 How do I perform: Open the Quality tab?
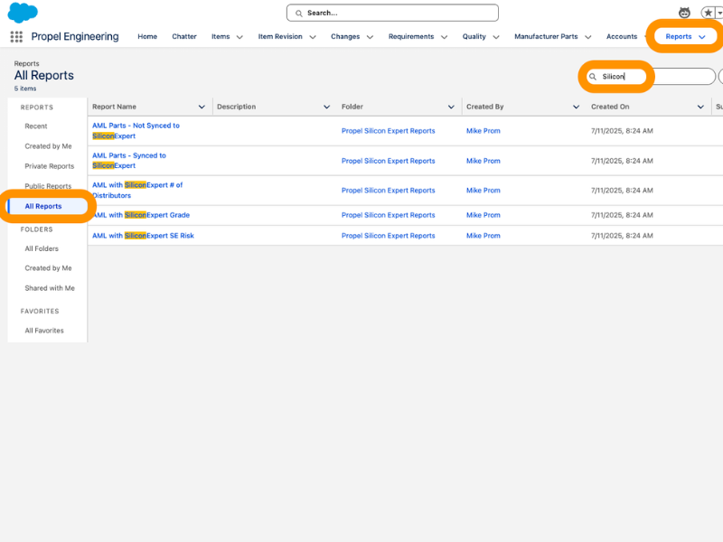point(474,36)
